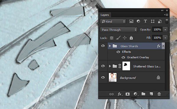Click the Fill 100% field
This screenshot has width=177, height=109.
pyautogui.click(x=157, y=38)
